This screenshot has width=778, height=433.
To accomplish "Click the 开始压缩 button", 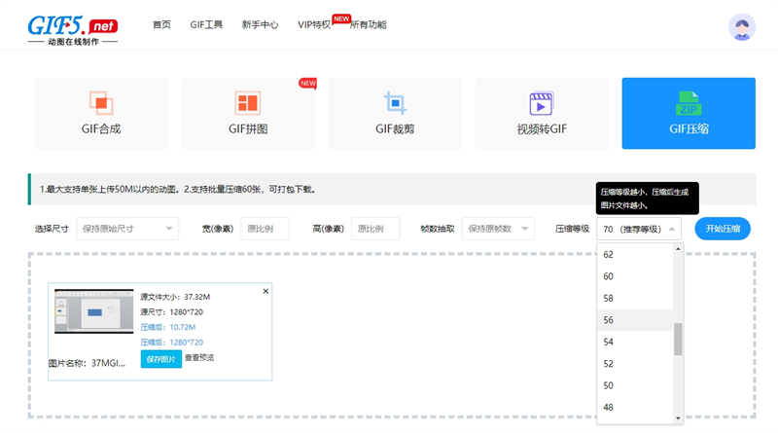I will (723, 229).
